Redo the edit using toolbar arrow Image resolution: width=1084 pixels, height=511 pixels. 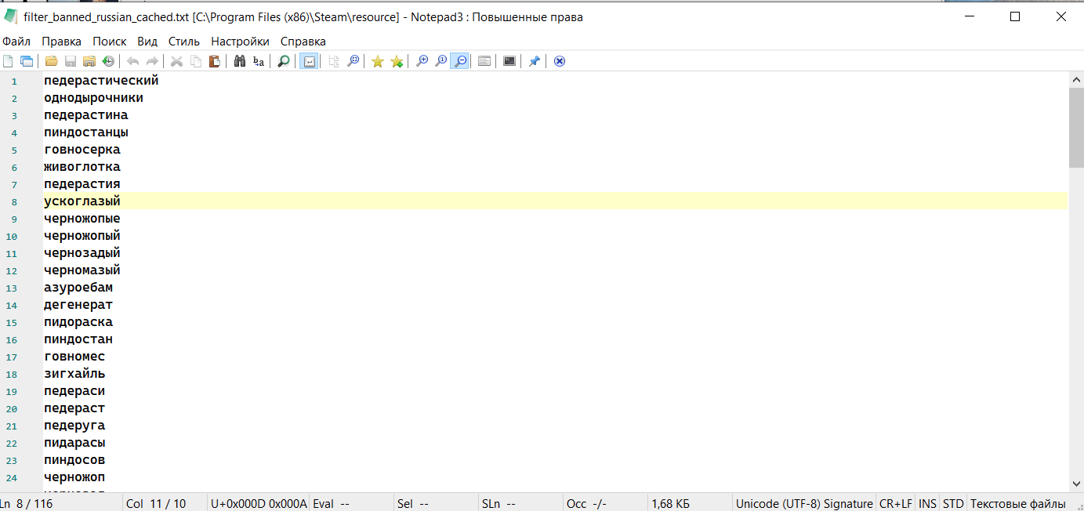pyautogui.click(x=152, y=61)
